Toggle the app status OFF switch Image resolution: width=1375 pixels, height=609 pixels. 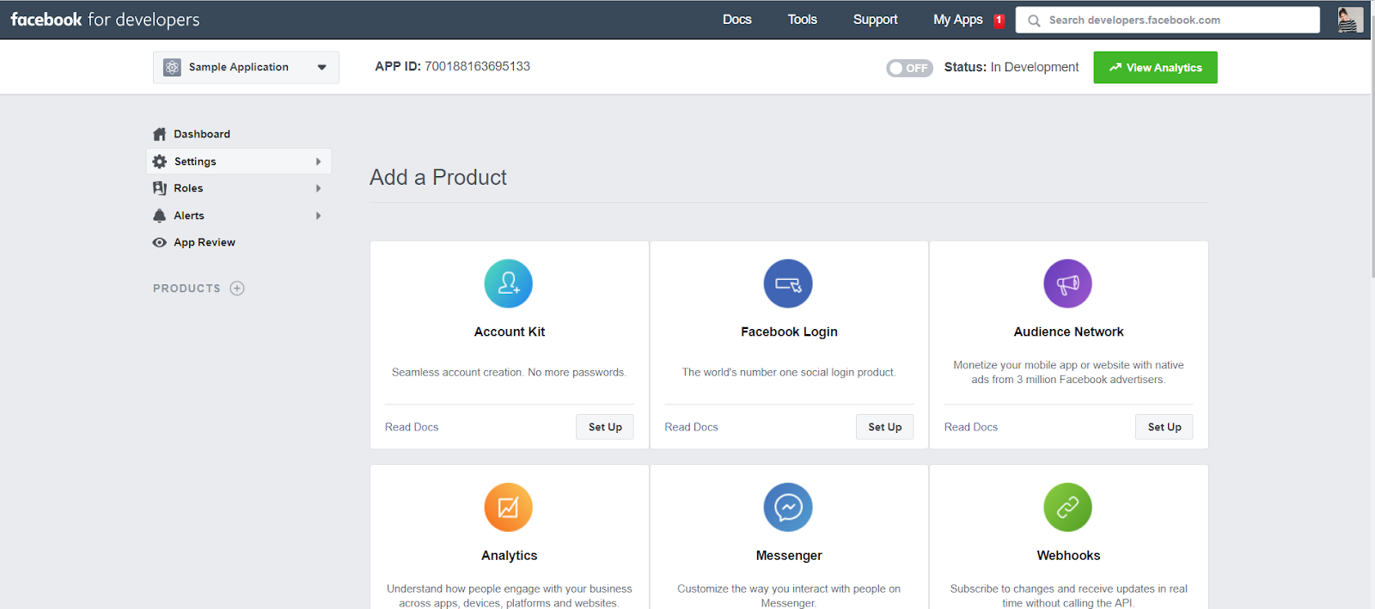tap(910, 68)
